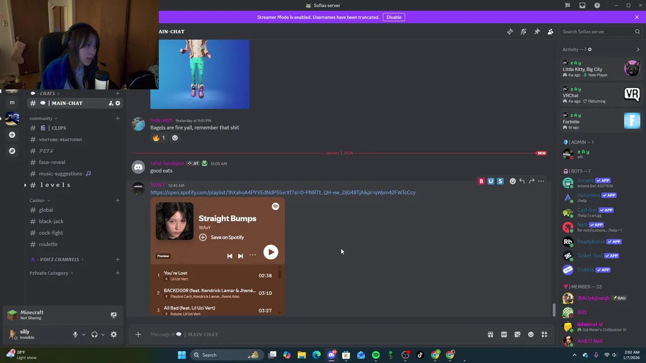646x363 pixels.
Task: Open Spotify embed more options dots
Action: [252, 255]
